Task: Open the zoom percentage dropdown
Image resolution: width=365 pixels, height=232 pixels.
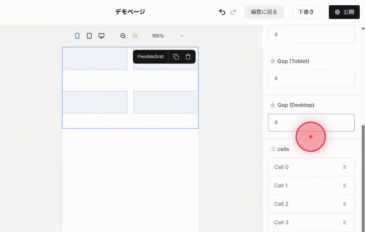Action: point(182,36)
